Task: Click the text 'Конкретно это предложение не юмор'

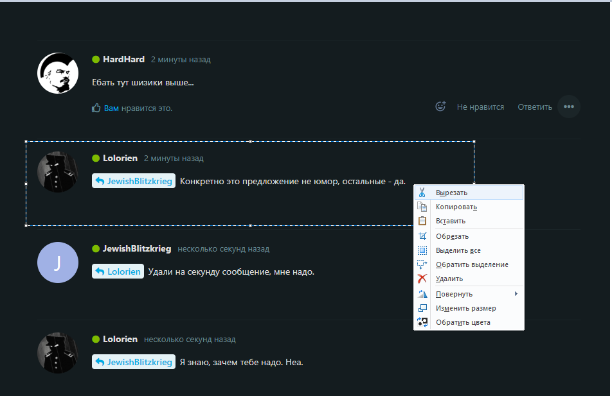Action: coord(260,181)
